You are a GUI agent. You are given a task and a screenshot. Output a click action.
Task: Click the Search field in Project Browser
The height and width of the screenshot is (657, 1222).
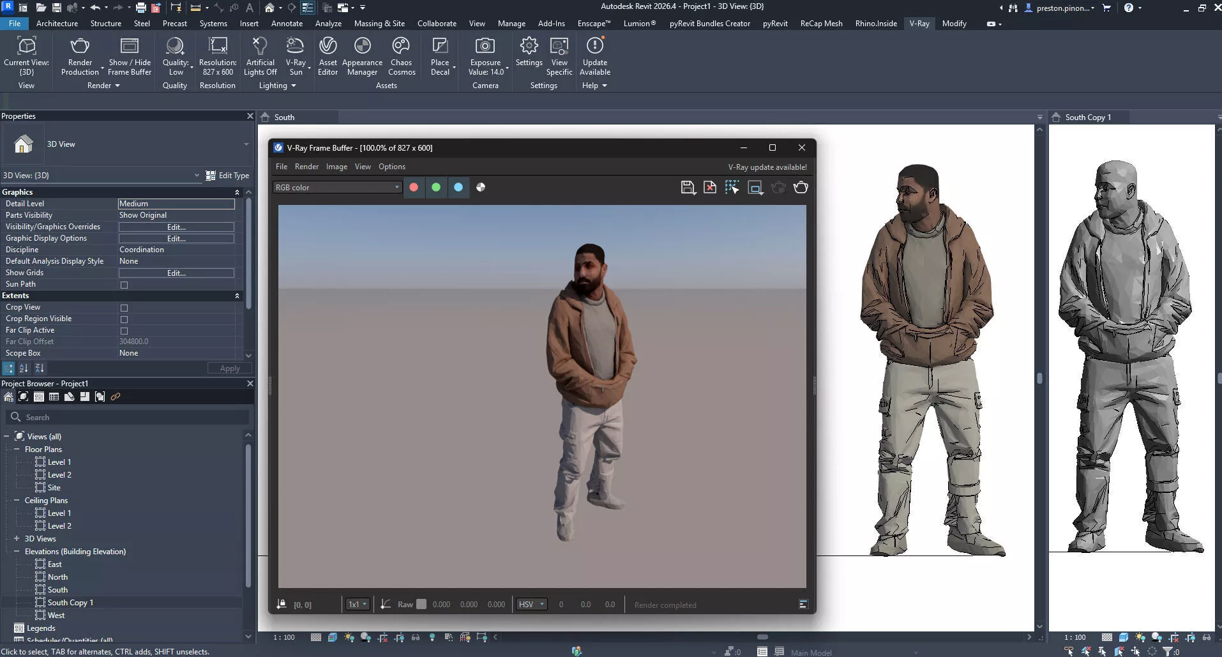128,417
